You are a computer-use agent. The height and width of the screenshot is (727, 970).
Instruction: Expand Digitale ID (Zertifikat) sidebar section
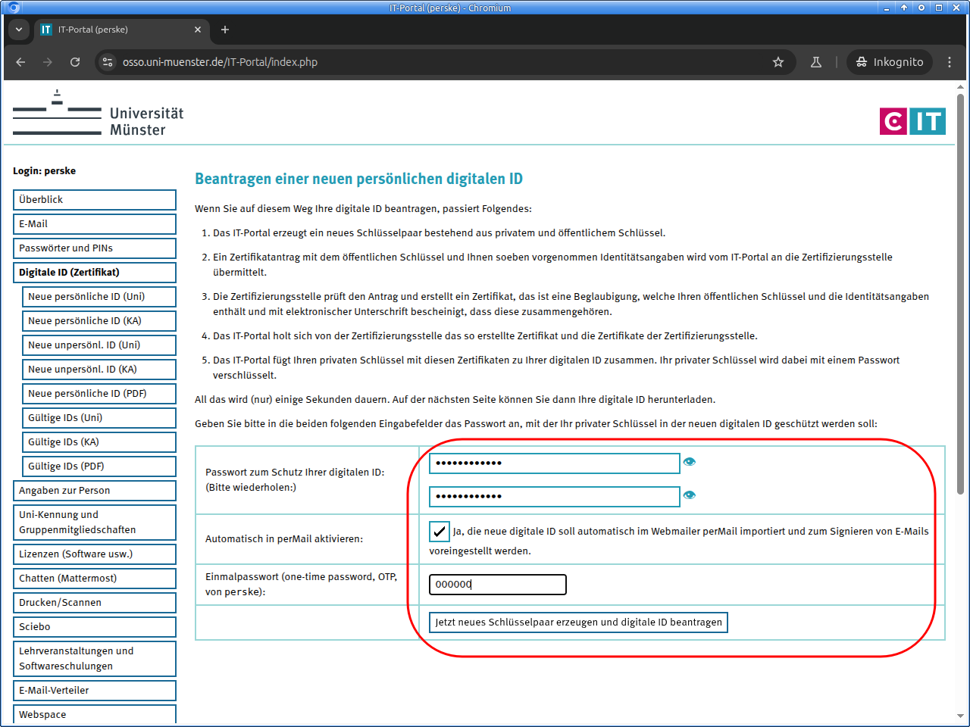point(94,273)
